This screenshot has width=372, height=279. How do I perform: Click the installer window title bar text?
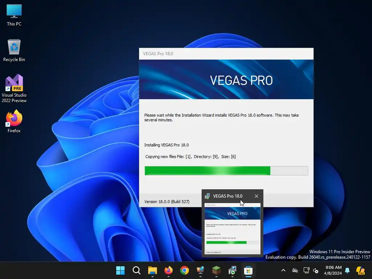click(x=158, y=54)
